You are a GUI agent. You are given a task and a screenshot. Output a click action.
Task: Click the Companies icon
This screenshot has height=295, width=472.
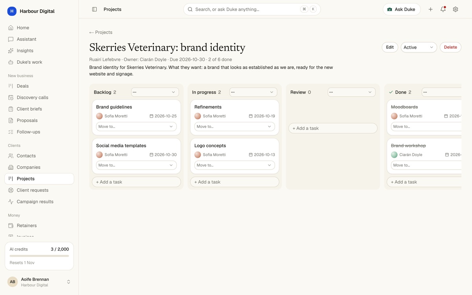(11, 167)
